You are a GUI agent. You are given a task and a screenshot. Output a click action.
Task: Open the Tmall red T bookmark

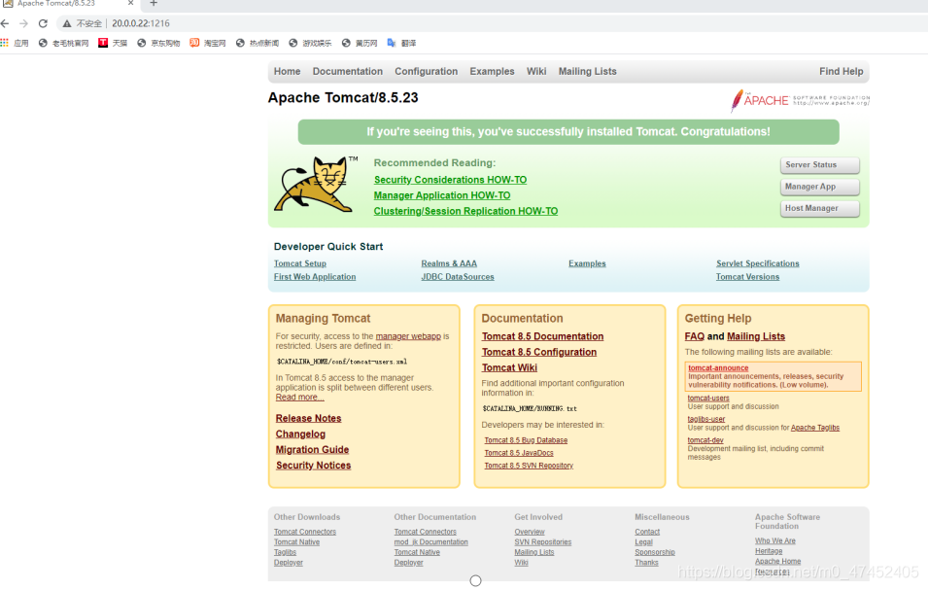point(103,43)
